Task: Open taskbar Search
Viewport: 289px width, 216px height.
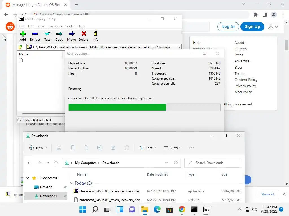Action: (x=95, y=209)
